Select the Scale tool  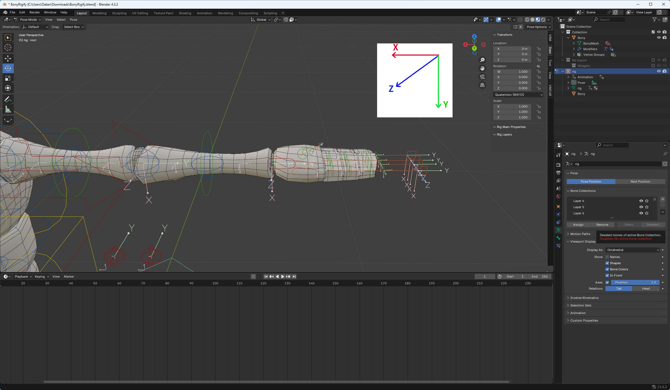point(8,78)
